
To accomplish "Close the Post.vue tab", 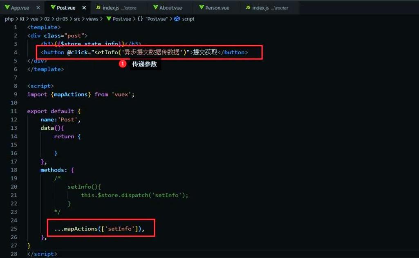I will coord(84,8).
